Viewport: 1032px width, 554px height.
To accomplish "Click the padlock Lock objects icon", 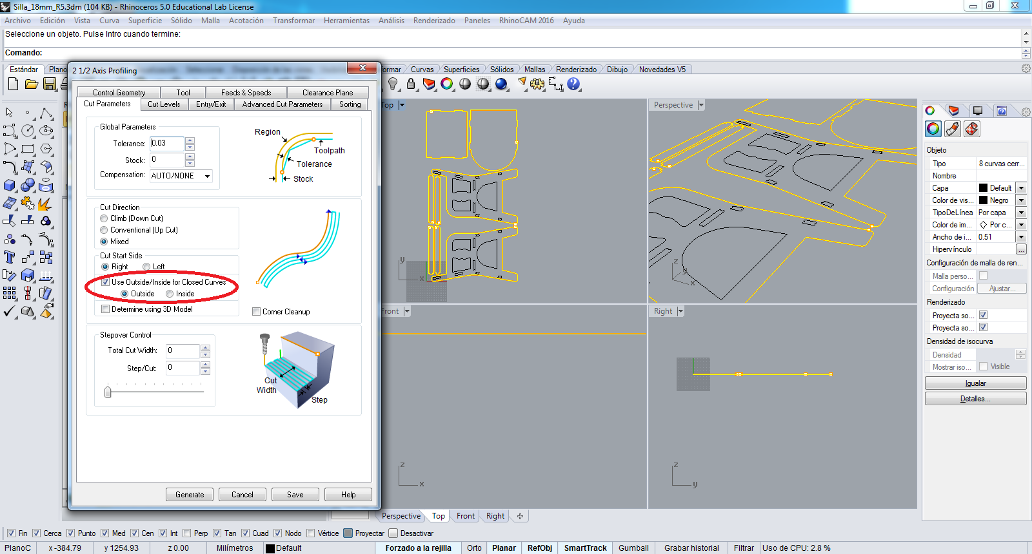I will (411, 84).
